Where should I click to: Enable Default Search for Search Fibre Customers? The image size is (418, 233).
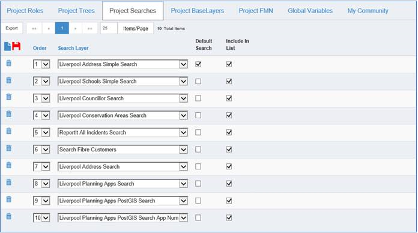(198, 150)
